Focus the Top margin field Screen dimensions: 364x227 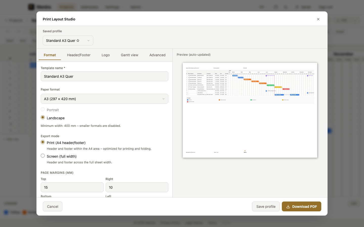[72, 187]
